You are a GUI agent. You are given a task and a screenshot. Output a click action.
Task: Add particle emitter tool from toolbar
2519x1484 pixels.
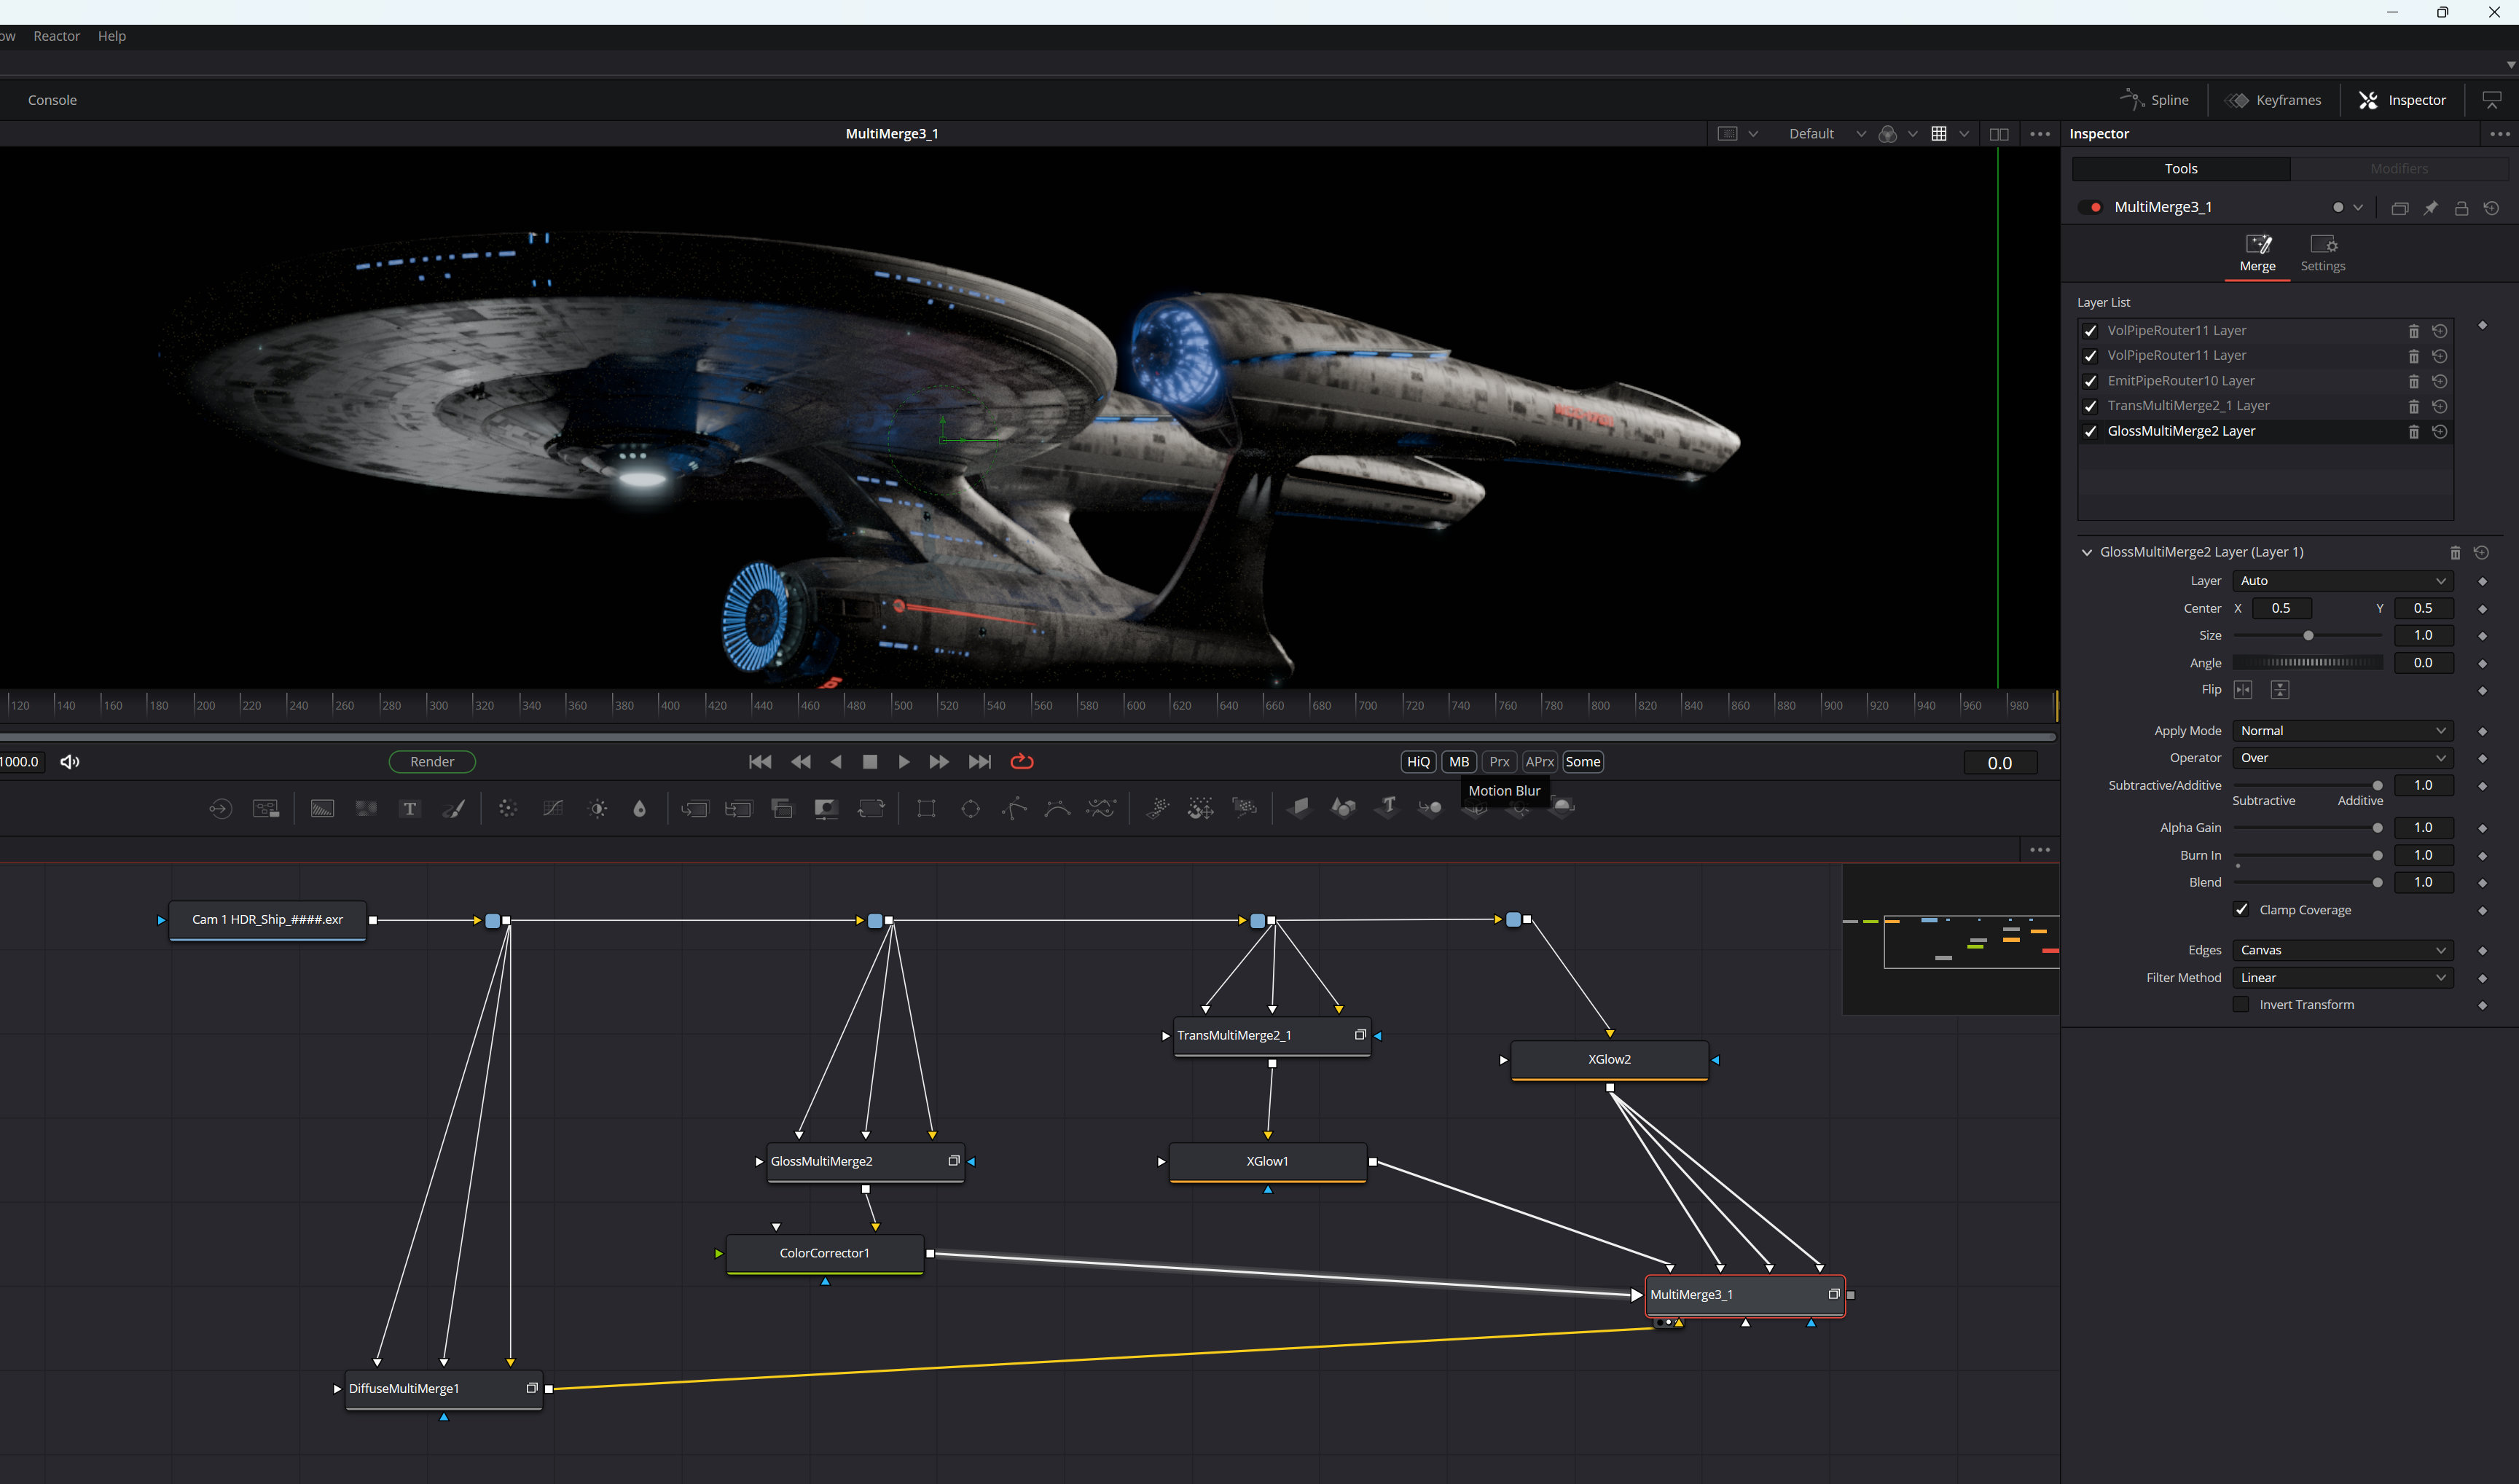[x=1157, y=808]
